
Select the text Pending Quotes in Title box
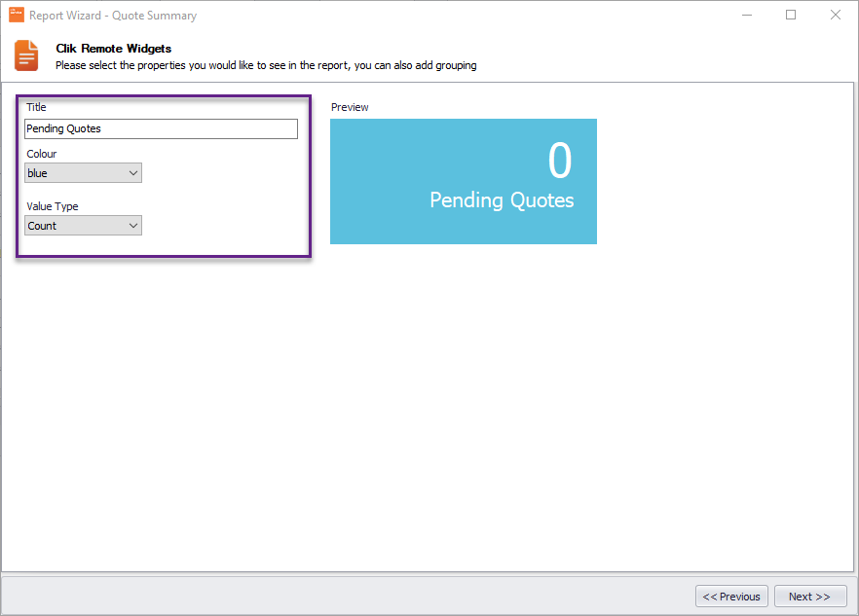tap(61, 128)
